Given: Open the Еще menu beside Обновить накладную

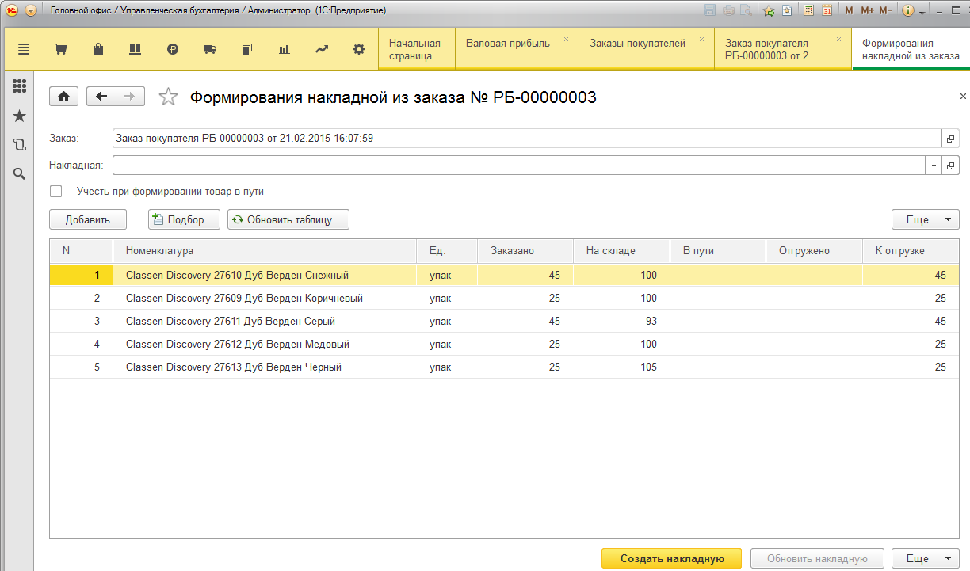Looking at the screenshot, I should 926,558.
